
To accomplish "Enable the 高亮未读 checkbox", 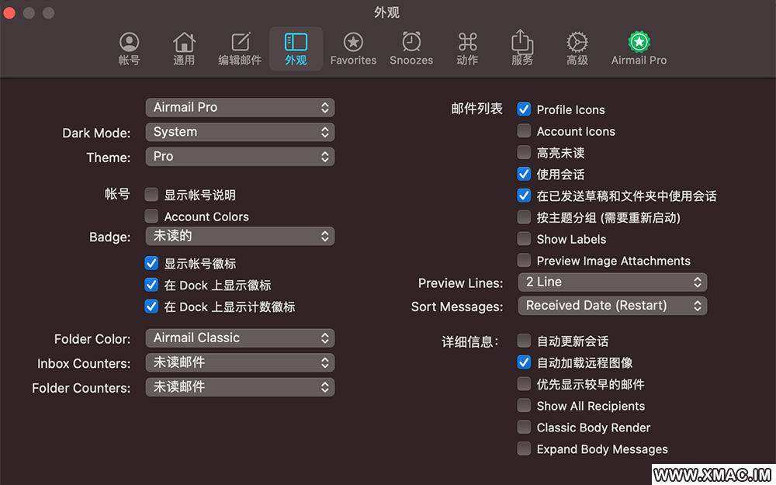I will click(x=524, y=152).
